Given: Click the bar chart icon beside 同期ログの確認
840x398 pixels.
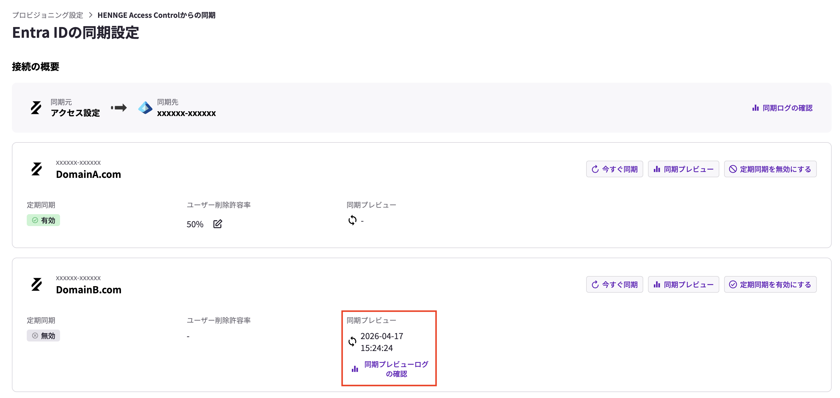Looking at the screenshot, I should point(755,108).
